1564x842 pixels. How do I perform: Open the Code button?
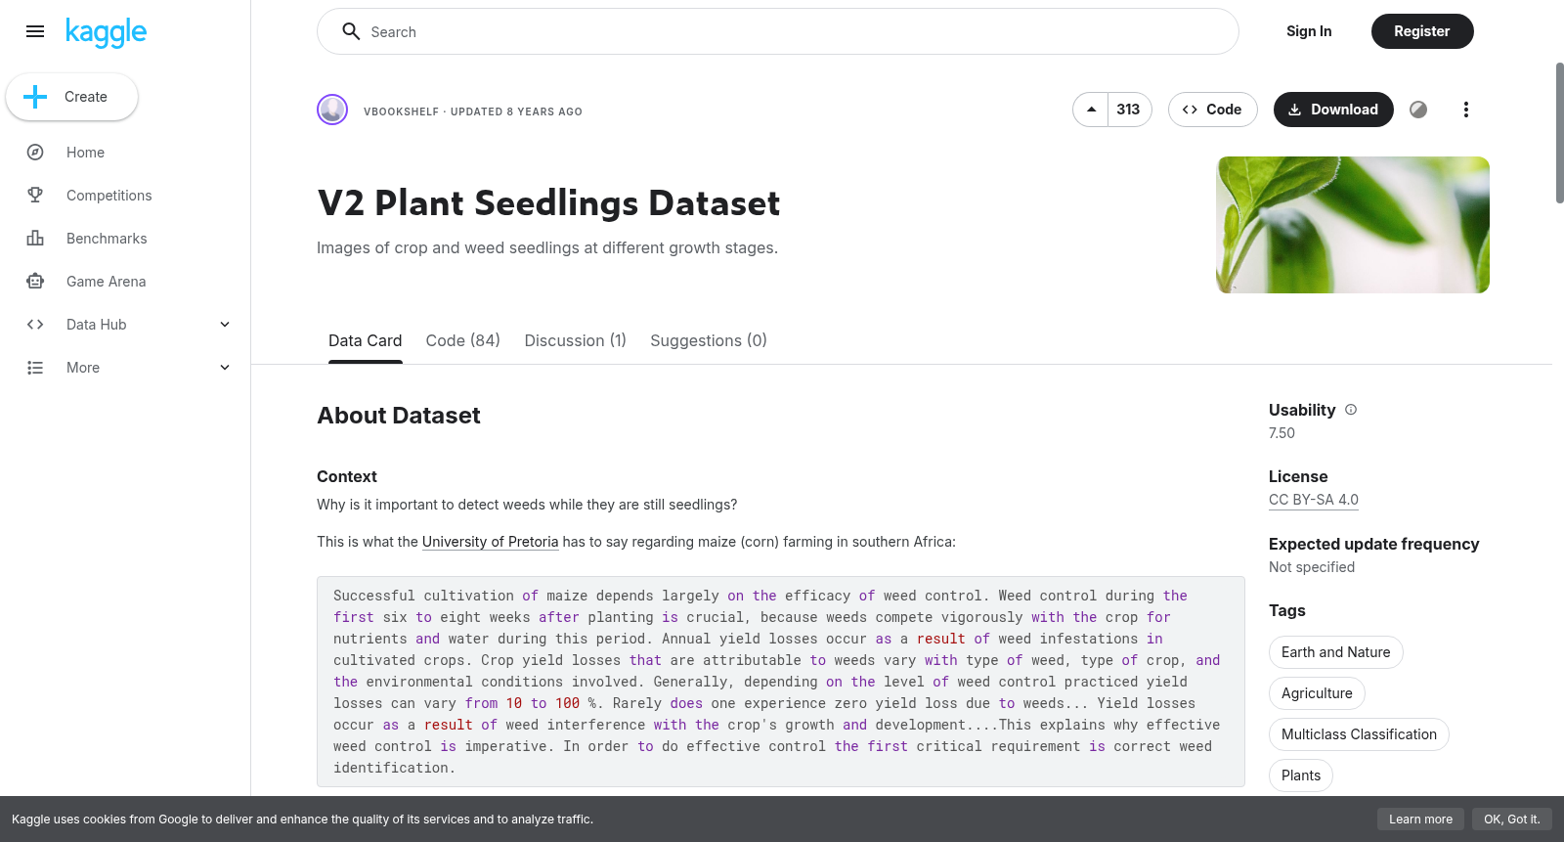pos(1212,110)
